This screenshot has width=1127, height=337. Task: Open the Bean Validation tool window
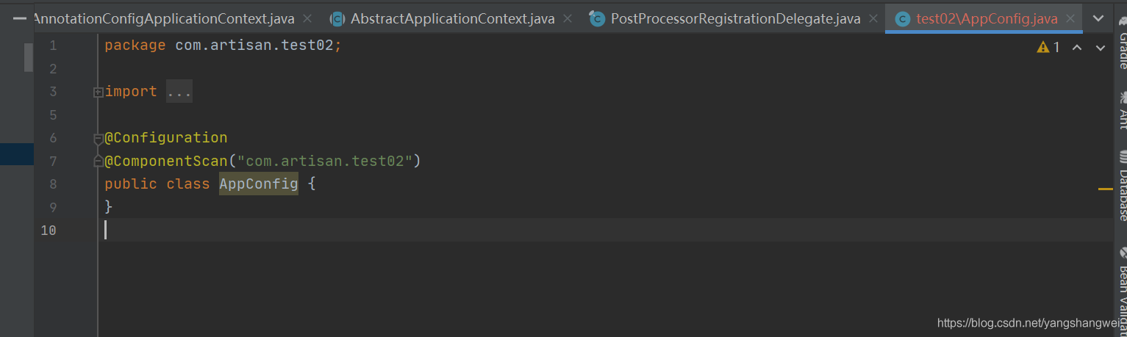[x=1121, y=290]
